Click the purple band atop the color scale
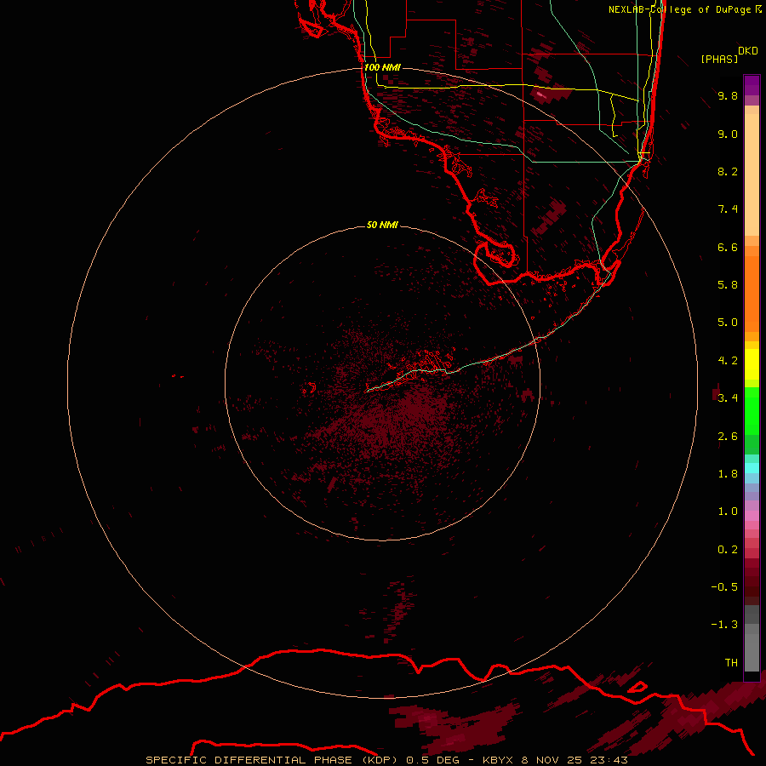This screenshot has height=766, width=766. point(752,85)
